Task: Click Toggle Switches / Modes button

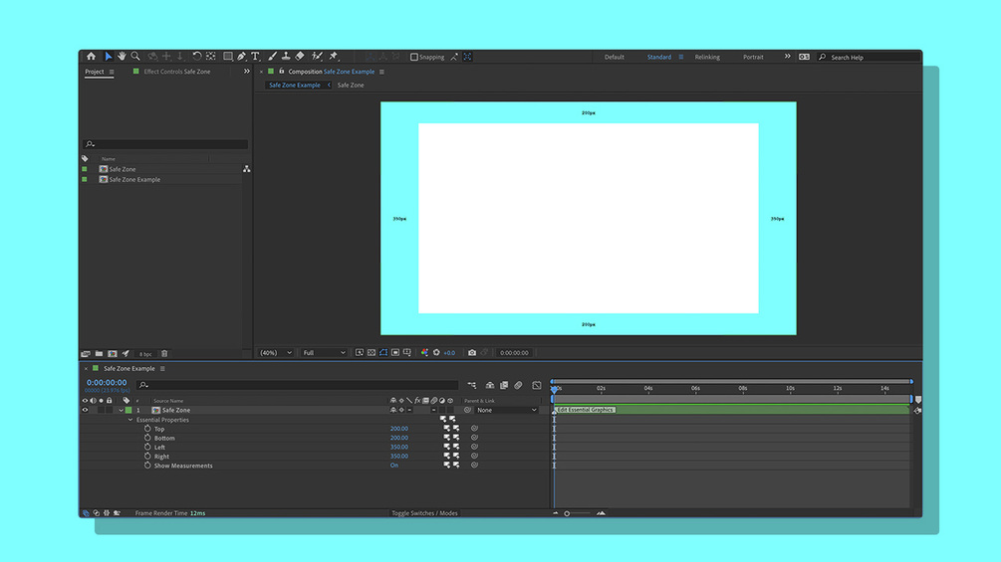Action: (424, 513)
